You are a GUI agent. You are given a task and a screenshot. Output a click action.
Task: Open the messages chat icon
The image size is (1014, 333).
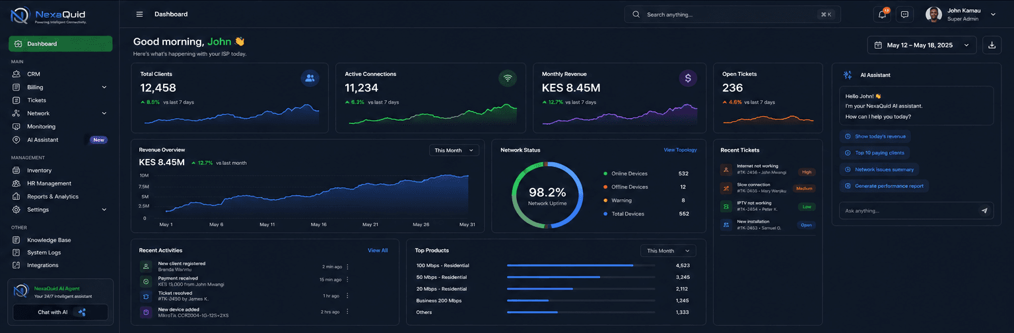click(904, 15)
